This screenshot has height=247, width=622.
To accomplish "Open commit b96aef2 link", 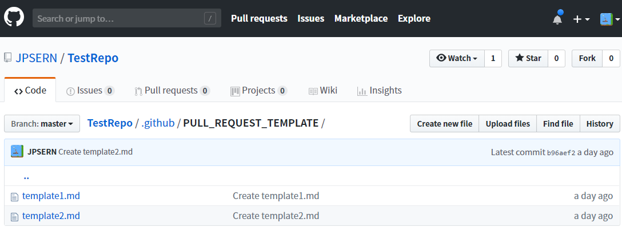I will (x=561, y=153).
